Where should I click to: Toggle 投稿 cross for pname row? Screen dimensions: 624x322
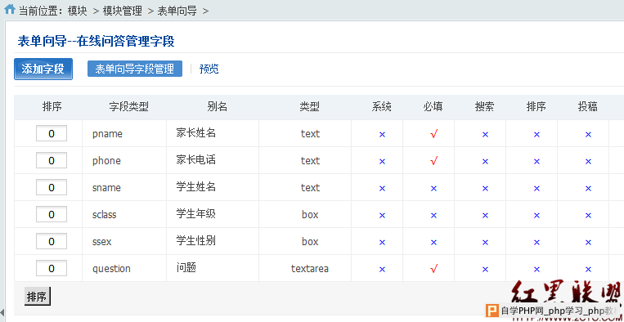(588, 135)
